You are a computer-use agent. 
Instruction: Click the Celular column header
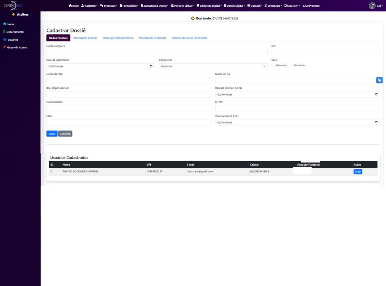click(x=254, y=165)
